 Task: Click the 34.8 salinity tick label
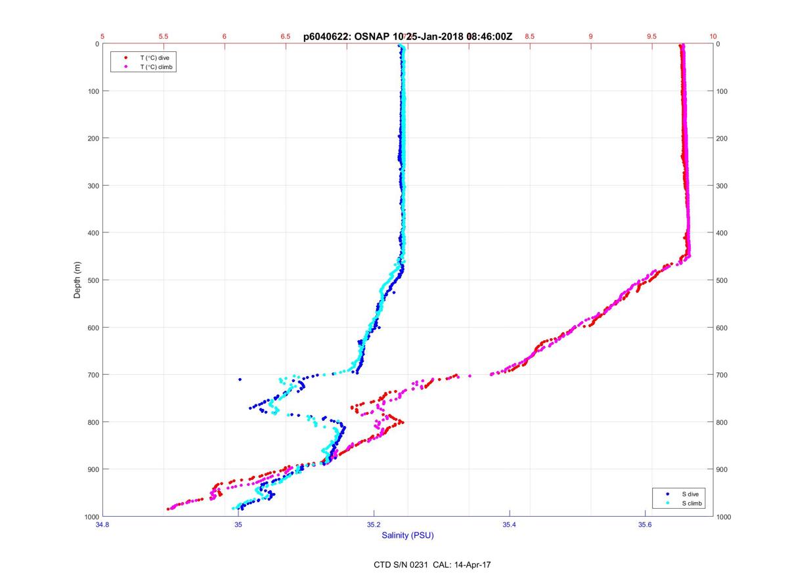tap(102, 525)
